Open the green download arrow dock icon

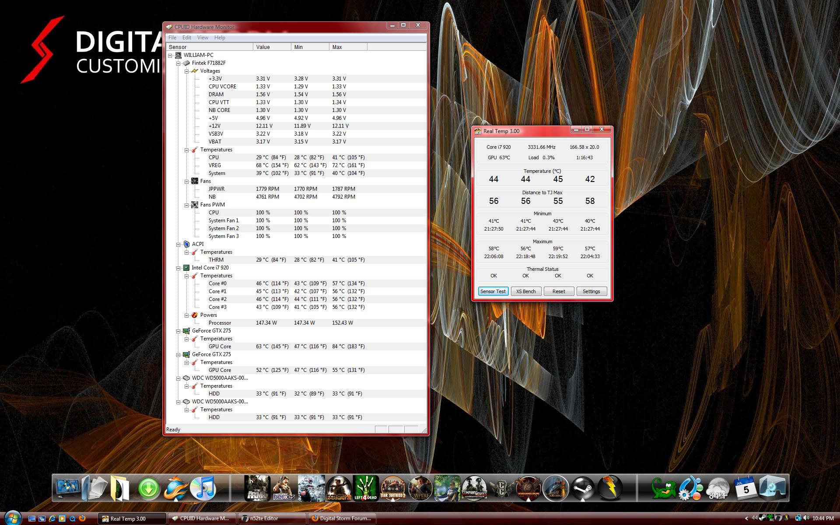[149, 488]
